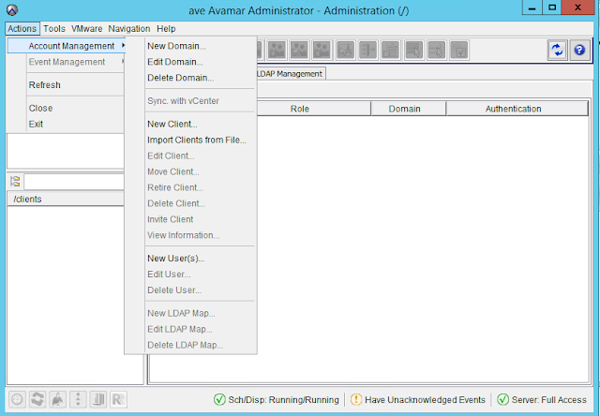Image resolution: width=600 pixels, height=416 pixels.
Task: Click the add user toolbar icon
Action: click(277, 50)
